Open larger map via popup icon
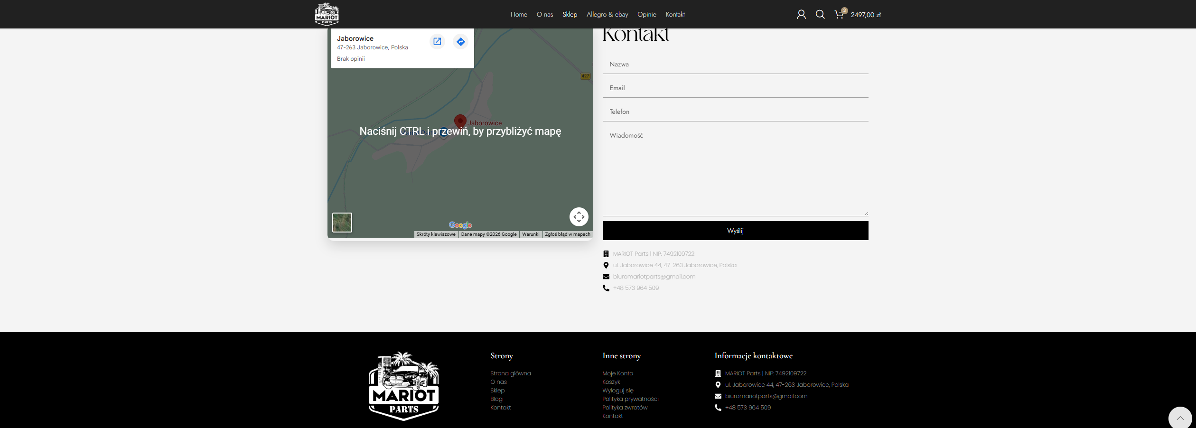Viewport: 1196px width, 428px height. [437, 42]
